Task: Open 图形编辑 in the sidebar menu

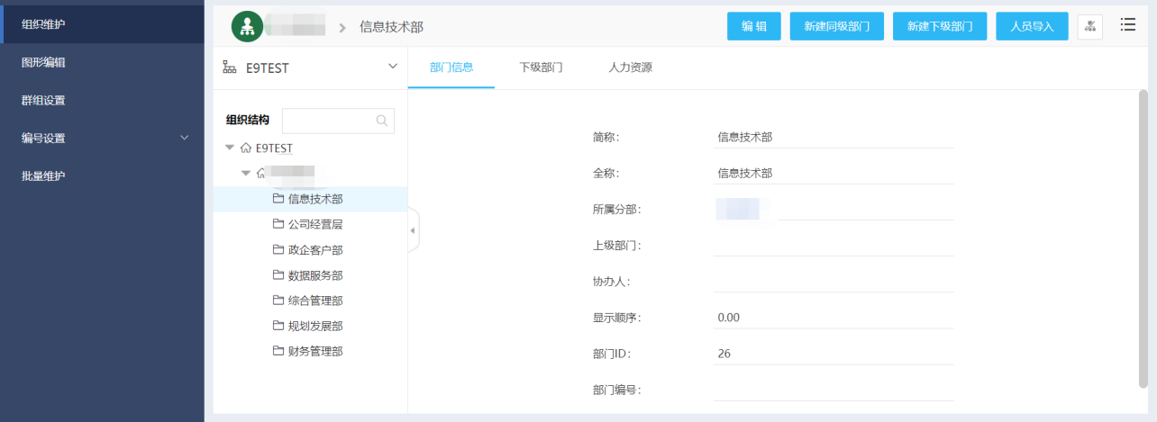Action: [x=43, y=62]
